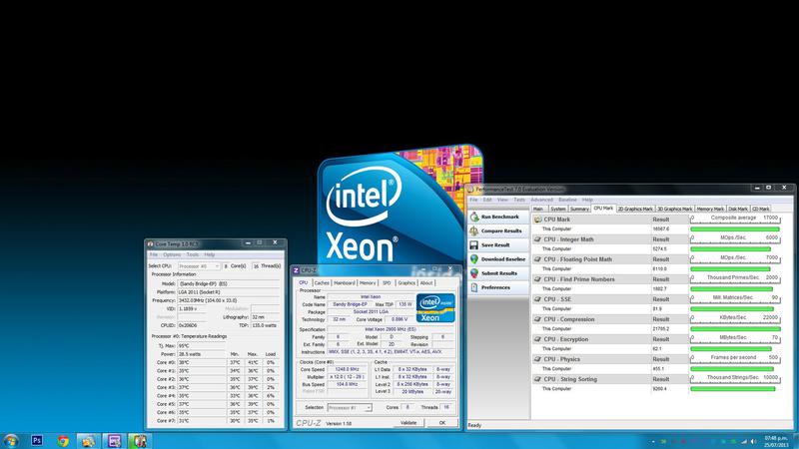
Task: Click the CPU - Find Prime Numbers chip icon
Action: (x=537, y=279)
